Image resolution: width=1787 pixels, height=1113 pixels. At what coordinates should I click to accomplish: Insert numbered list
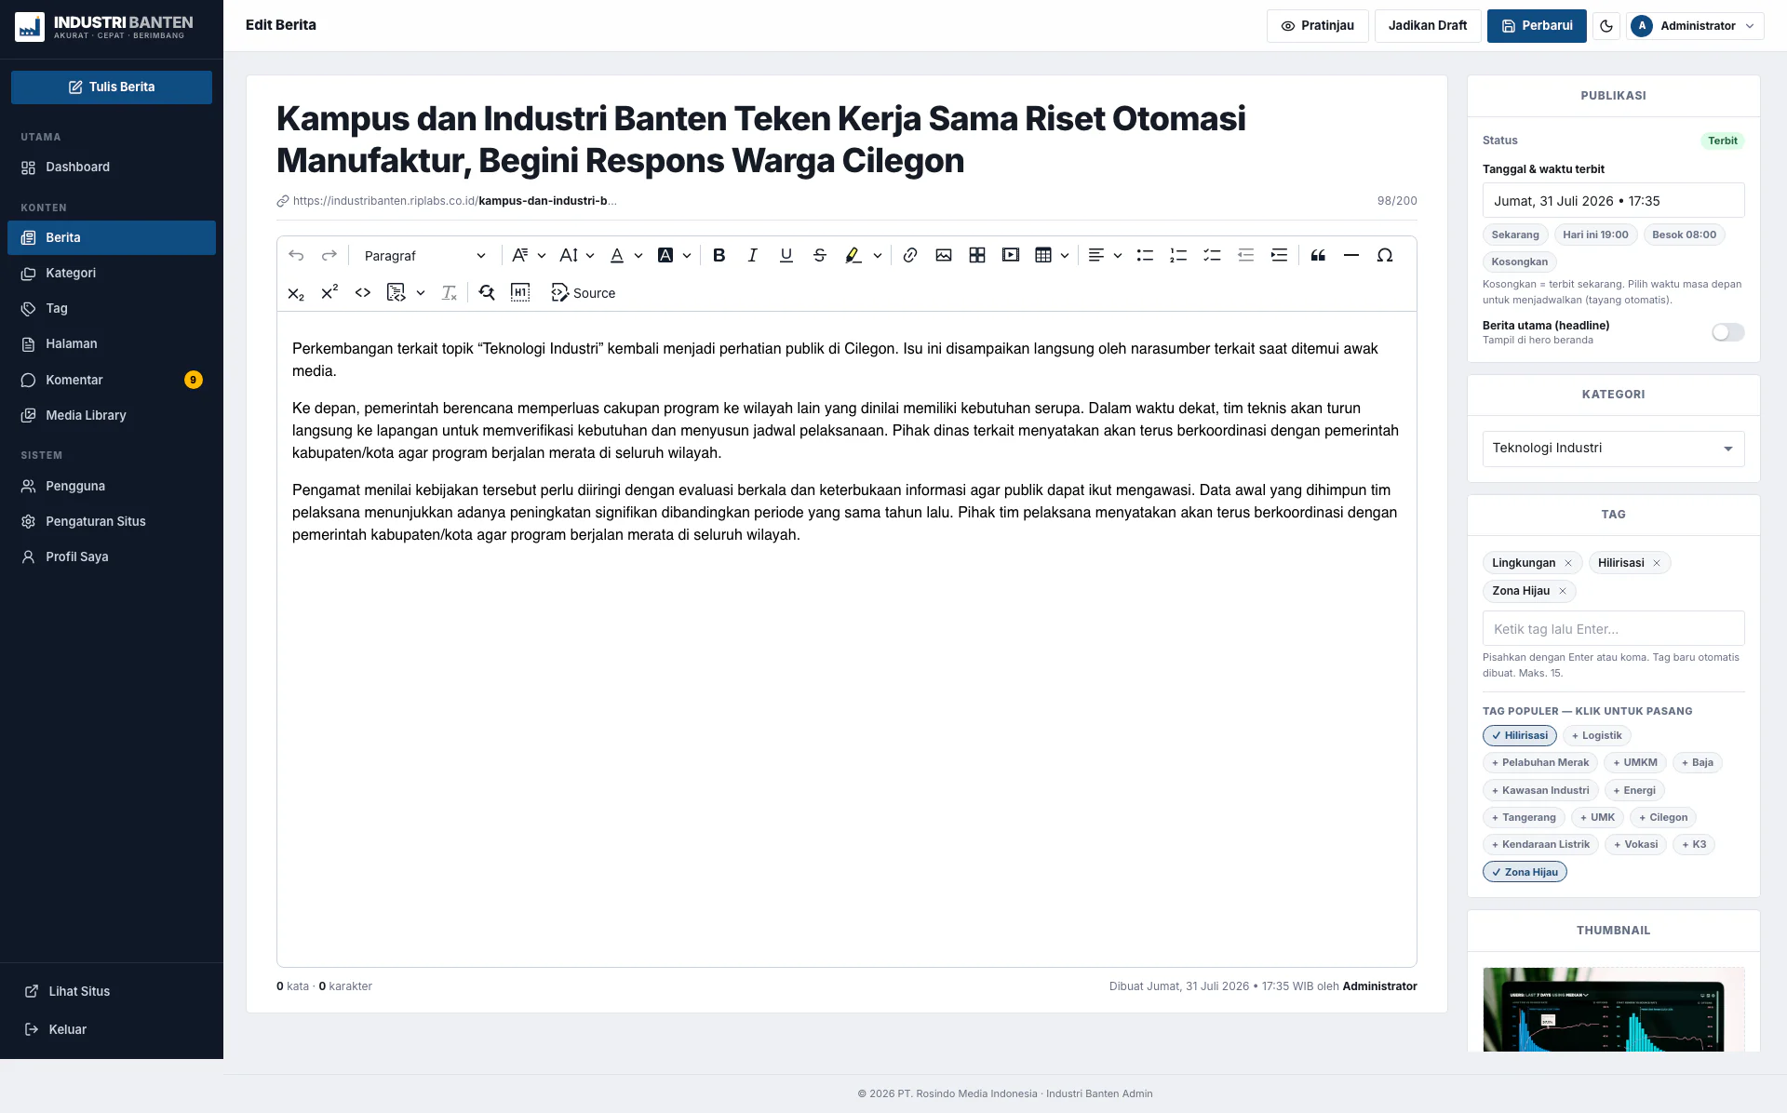[x=1178, y=255]
